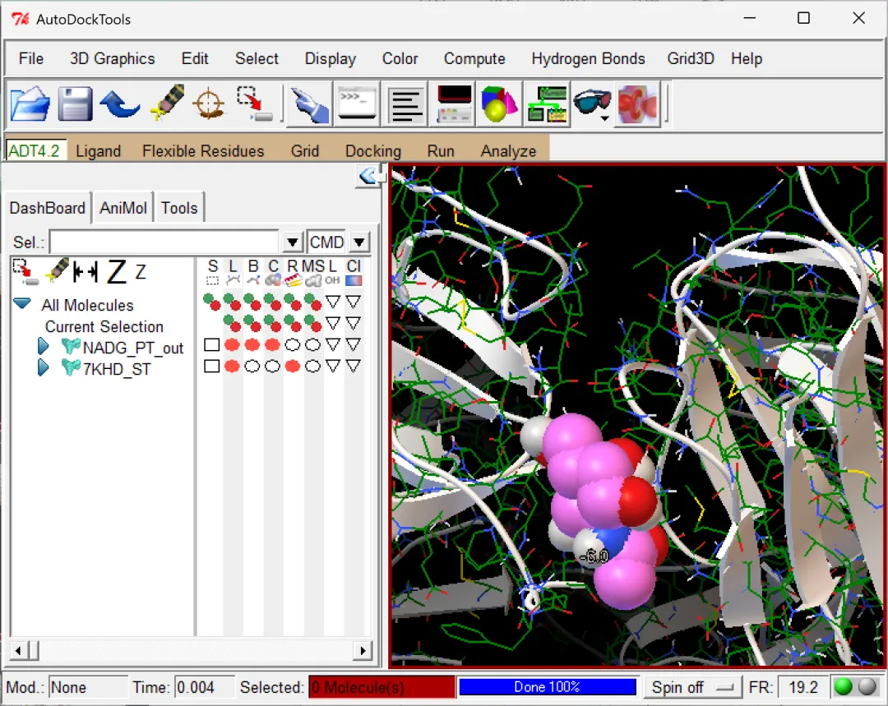Toggle ball-and-stick display for NADG_PT_out
This screenshot has height=706, width=888.
pos(252,345)
